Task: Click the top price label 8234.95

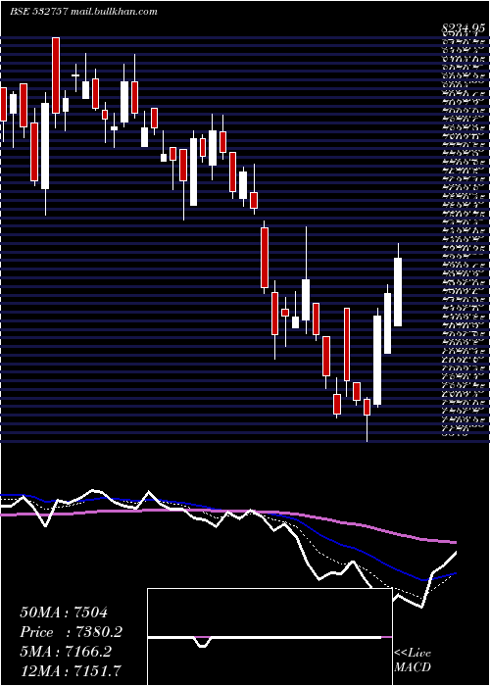Action: 464,28
